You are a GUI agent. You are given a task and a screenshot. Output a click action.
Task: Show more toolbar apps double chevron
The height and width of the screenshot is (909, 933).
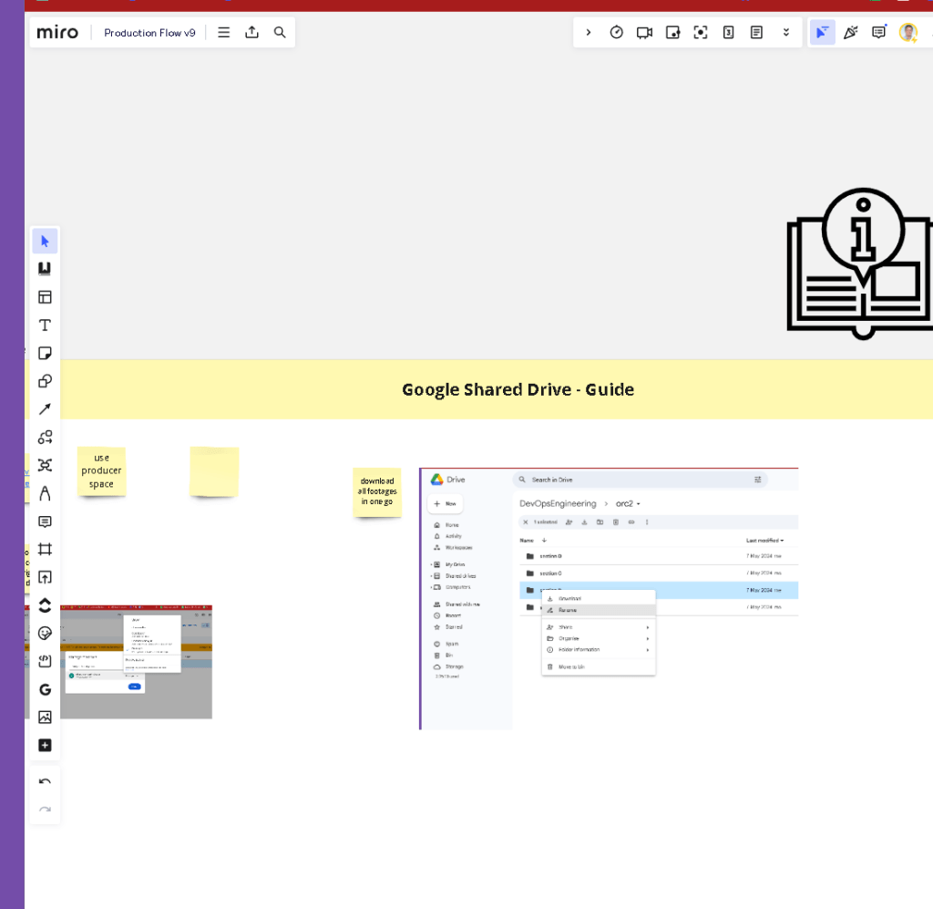click(x=786, y=33)
